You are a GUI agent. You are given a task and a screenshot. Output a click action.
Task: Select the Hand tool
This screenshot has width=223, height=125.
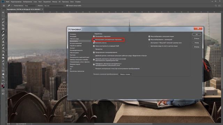click(x=3, y=74)
